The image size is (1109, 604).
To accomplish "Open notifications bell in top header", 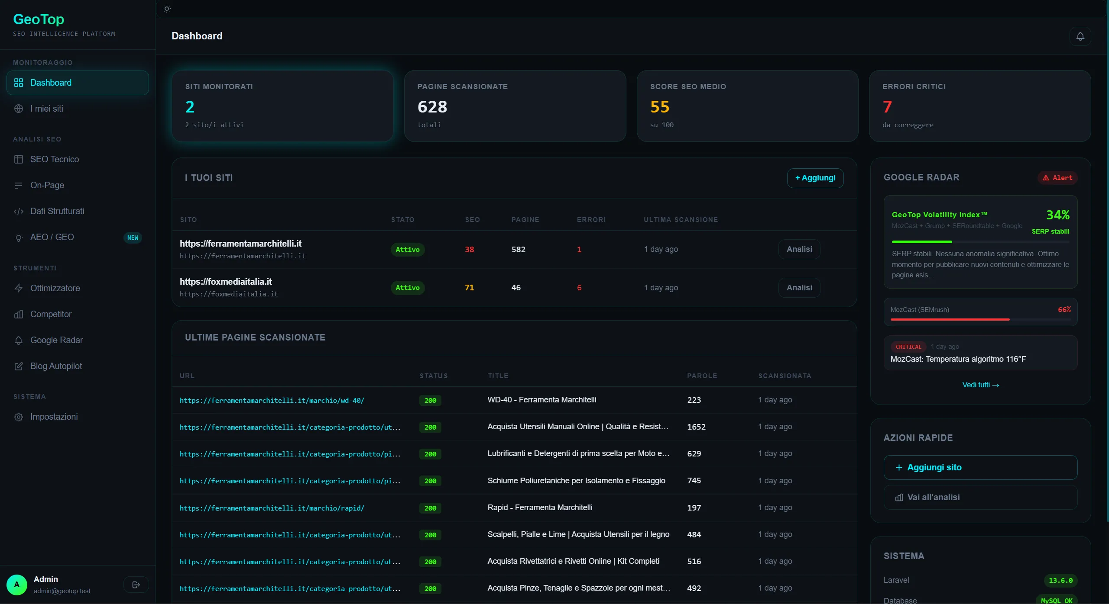I will point(1080,36).
